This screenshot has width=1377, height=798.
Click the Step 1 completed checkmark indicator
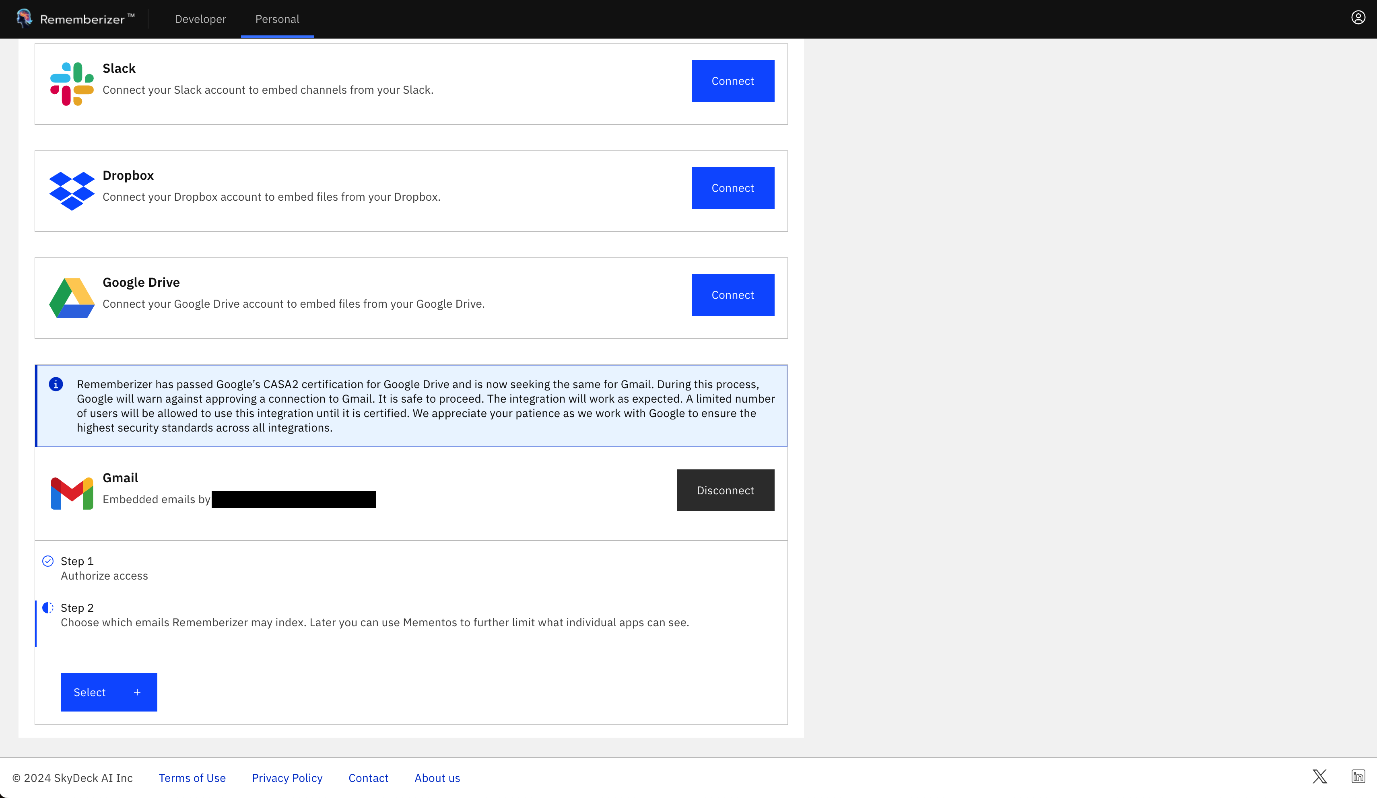[x=48, y=560]
